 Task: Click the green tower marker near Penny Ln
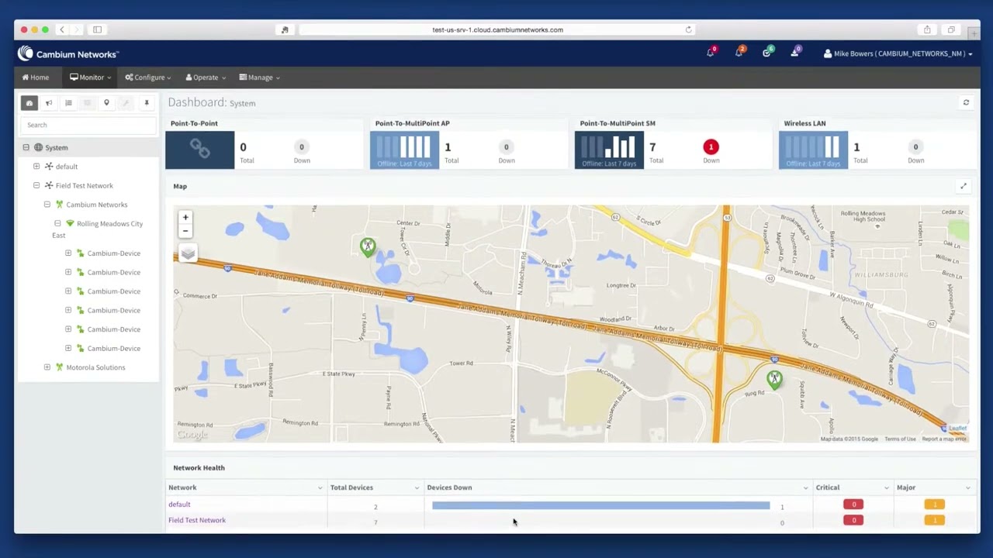368,247
